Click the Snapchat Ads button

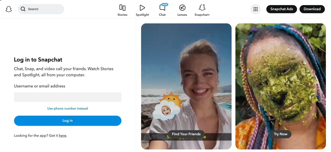[x=281, y=9]
